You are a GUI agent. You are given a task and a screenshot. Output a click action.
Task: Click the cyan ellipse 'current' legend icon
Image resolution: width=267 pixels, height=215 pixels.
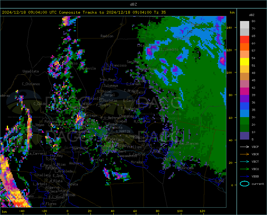(x=244, y=184)
